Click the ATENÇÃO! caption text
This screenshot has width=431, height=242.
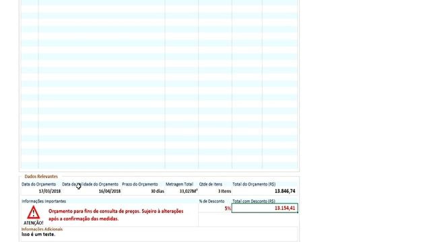click(x=33, y=223)
